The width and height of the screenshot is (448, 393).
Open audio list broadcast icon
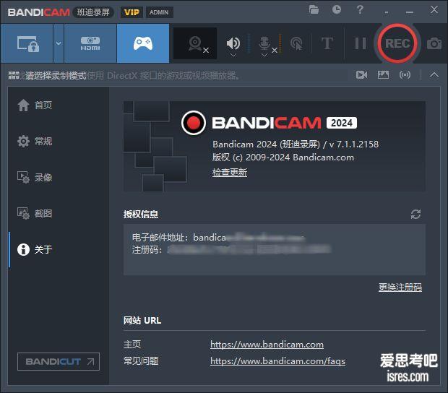point(405,75)
